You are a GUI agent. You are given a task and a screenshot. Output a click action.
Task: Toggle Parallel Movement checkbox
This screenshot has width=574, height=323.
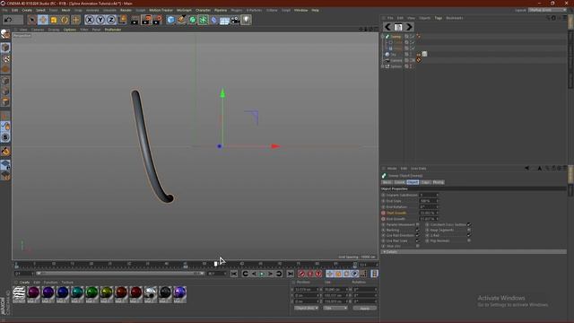tap(417, 224)
